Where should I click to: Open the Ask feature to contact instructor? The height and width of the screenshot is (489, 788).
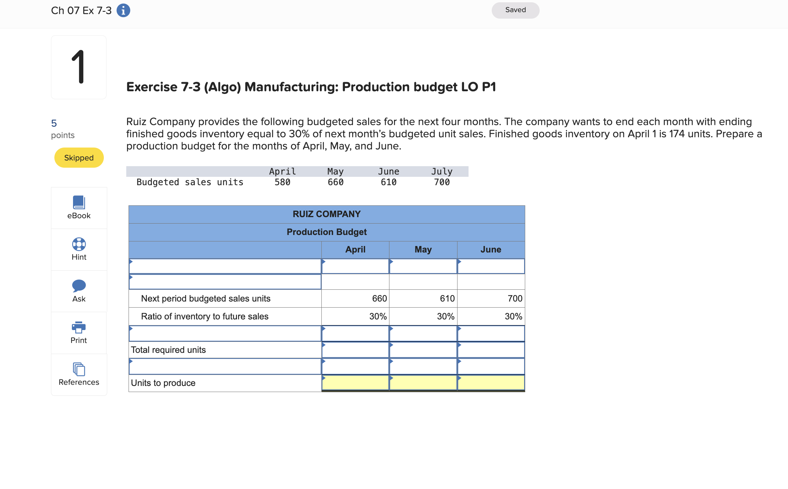pyautogui.click(x=79, y=291)
